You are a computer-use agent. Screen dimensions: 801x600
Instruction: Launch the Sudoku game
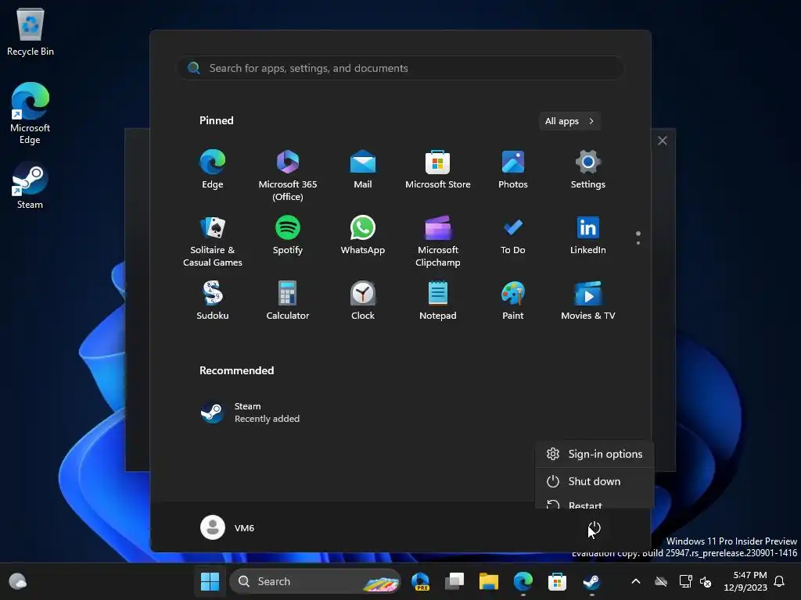(x=213, y=301)
